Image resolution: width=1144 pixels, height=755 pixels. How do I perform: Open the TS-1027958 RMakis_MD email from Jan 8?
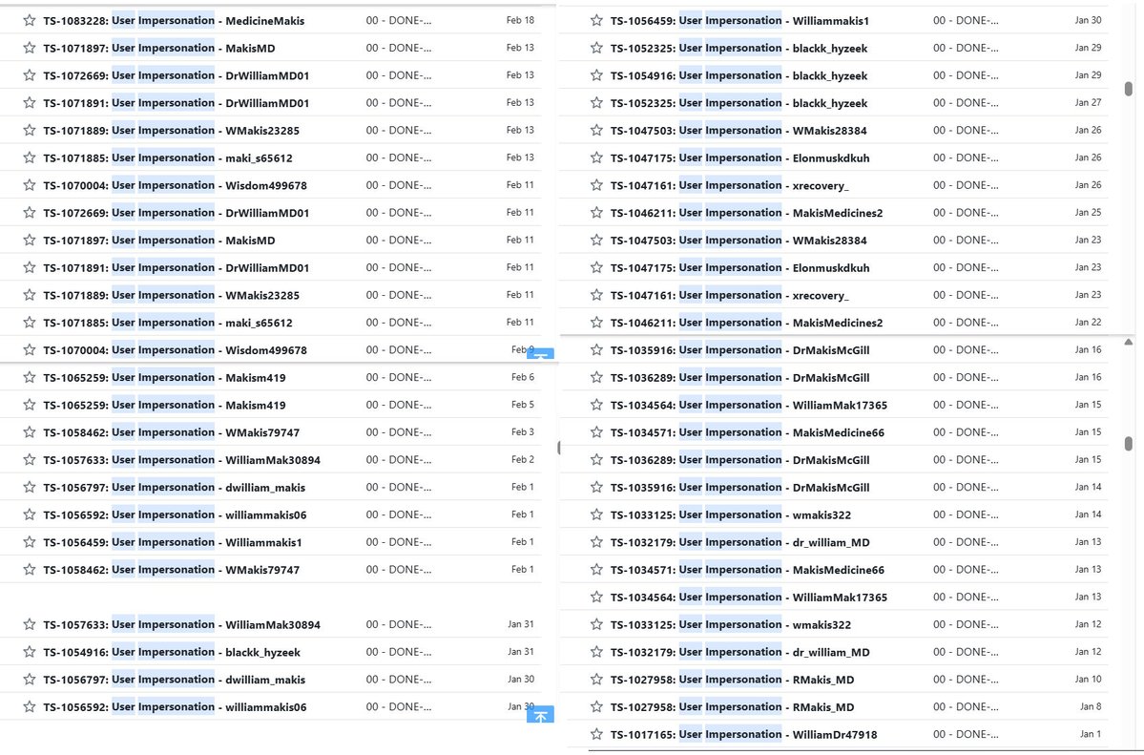click(x=834, y=707)
